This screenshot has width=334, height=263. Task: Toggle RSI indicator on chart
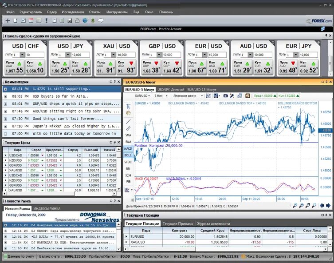coord(128,169)
